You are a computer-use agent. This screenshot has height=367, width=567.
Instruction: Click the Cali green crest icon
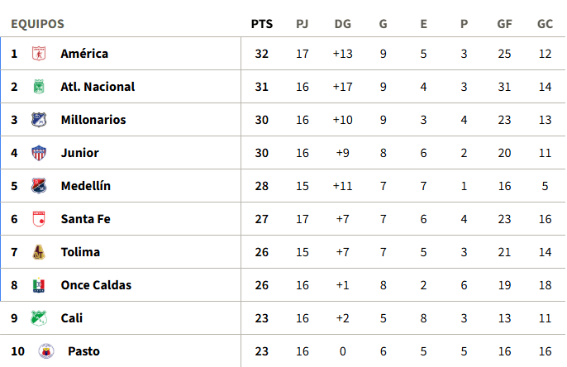pyautogui.click(x=39, y=318)
